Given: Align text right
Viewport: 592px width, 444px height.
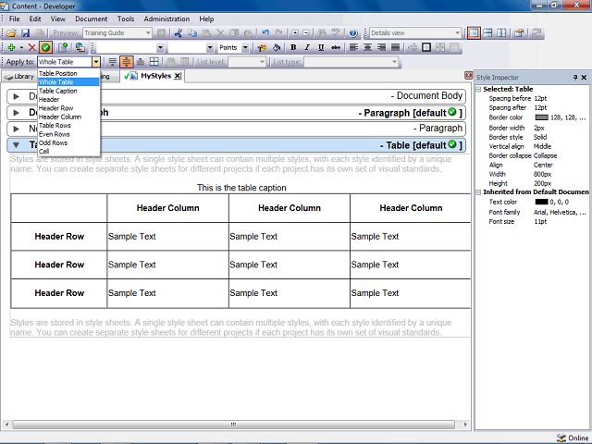Looking at the screenshot, I should 381,47.
